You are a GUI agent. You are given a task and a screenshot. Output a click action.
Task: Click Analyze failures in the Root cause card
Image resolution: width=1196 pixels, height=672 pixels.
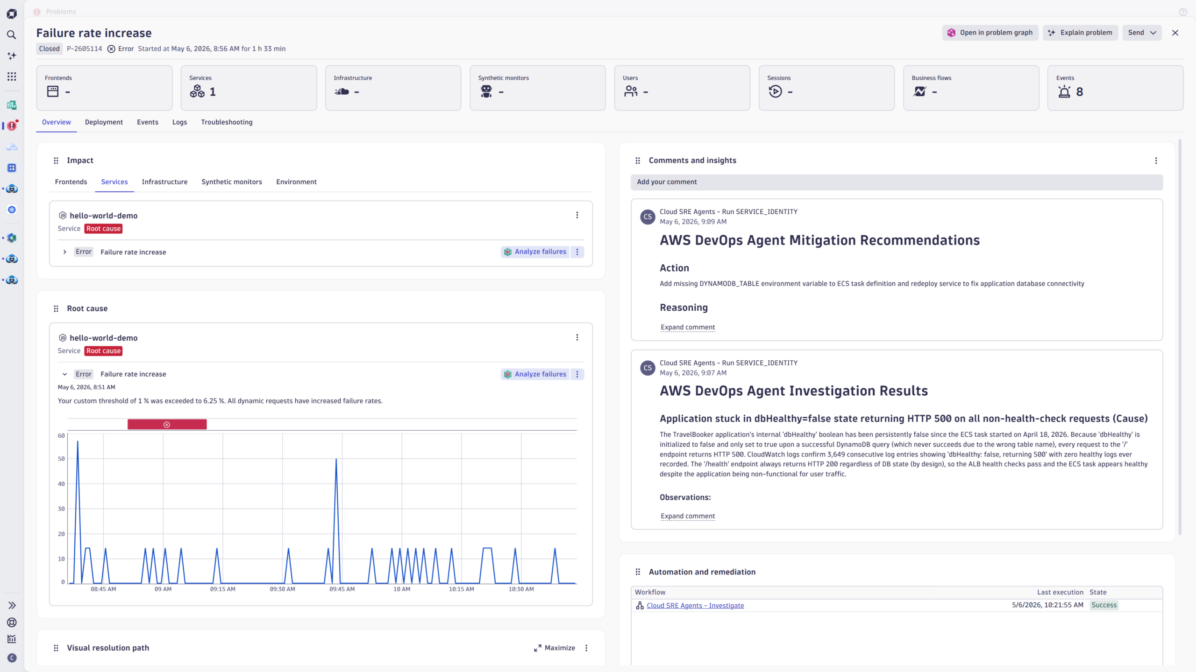[x=535, y=374]
